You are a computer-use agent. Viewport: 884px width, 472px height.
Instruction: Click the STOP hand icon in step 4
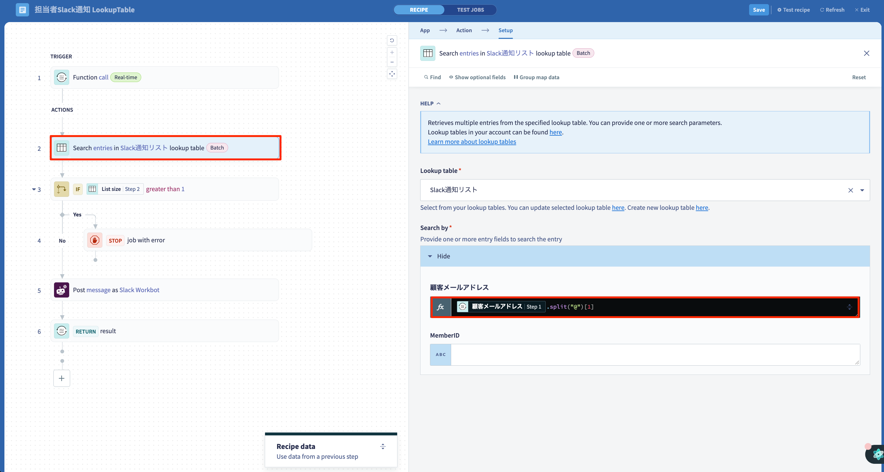(x=95, y=240)
